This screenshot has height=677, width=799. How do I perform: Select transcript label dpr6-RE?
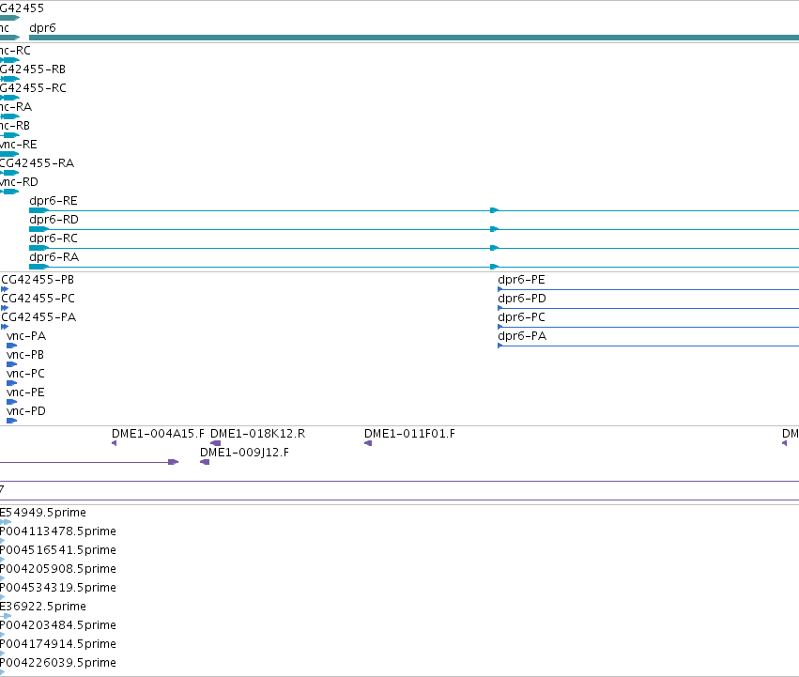coord(54,201)
